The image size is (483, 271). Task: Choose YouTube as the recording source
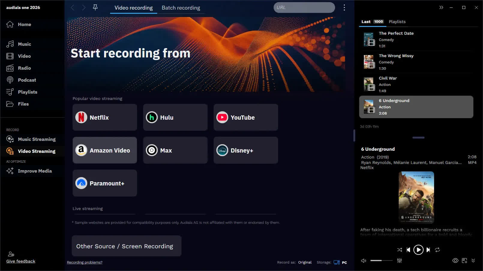(x=245, y=117)
